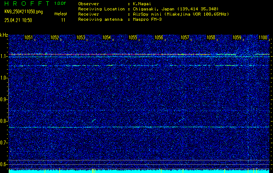Click the 1100 time marker

point(263,37)
